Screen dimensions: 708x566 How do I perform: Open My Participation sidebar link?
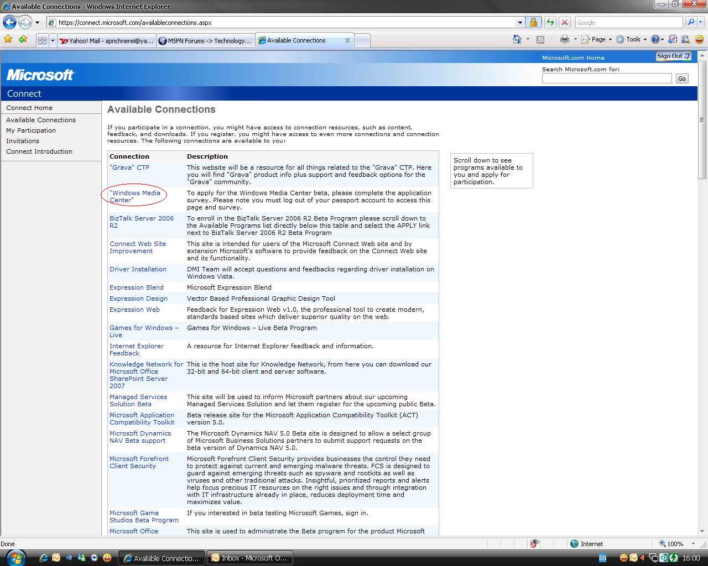pos(31,130)
